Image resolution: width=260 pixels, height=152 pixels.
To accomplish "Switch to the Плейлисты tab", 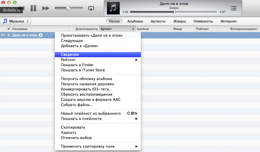I will click(x=203, y=21).
